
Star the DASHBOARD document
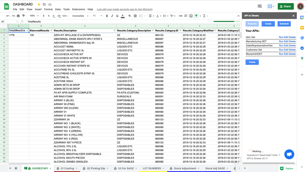[39, 4]
